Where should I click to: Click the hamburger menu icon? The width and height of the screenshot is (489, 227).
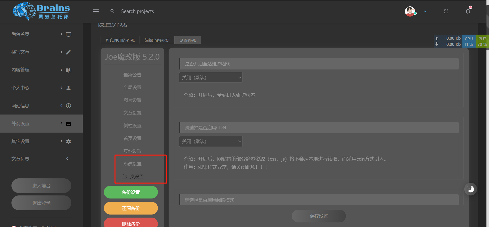point(96,11)
